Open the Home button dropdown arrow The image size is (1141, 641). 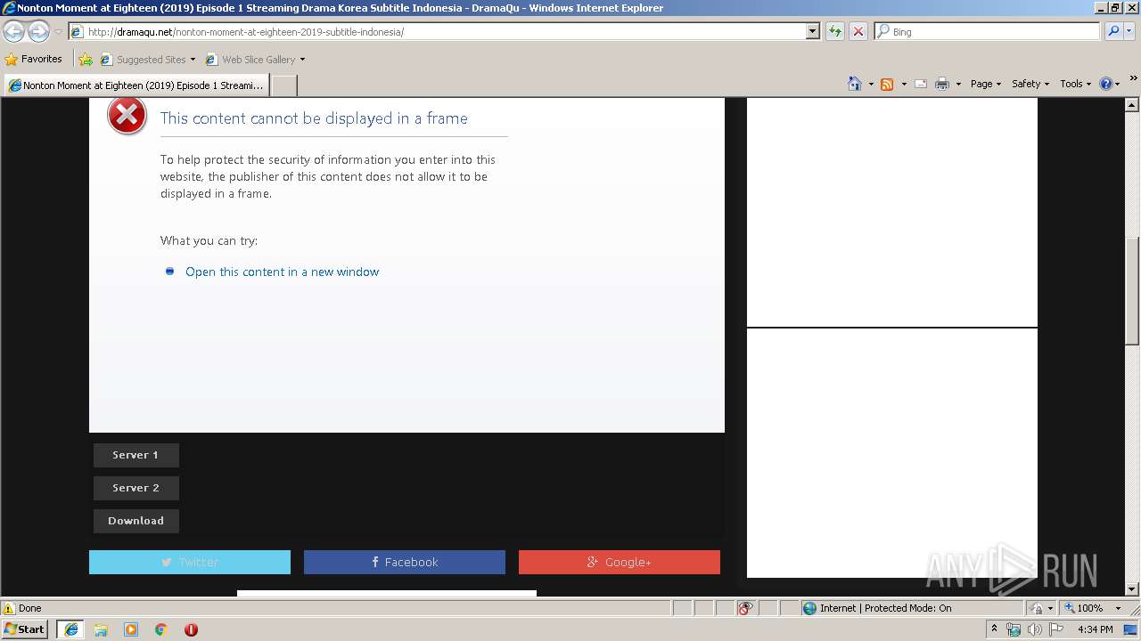pyautogui.click(x=871, y=84)
